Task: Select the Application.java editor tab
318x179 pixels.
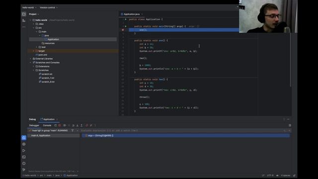Action: point(131,14)
